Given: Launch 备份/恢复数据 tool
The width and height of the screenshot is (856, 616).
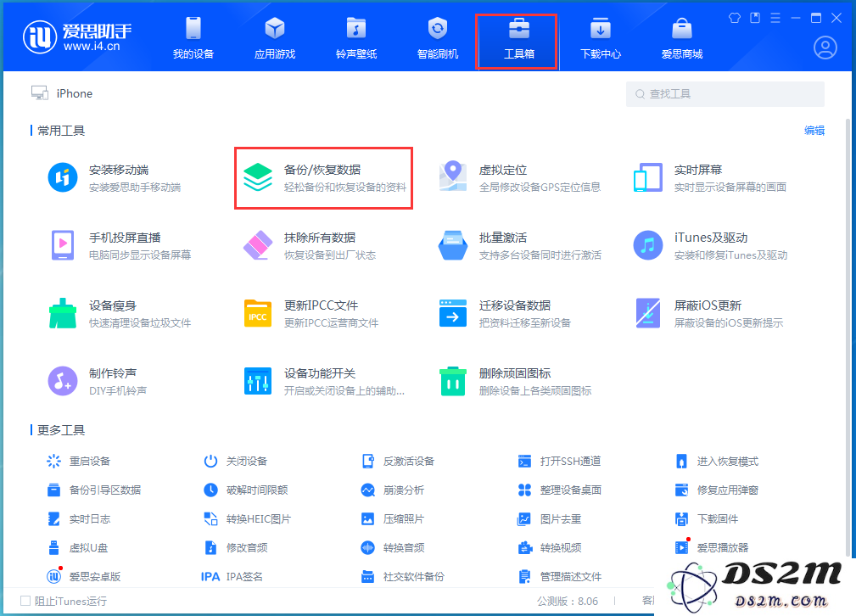Looking at the screenshot, I should (324, 178).
